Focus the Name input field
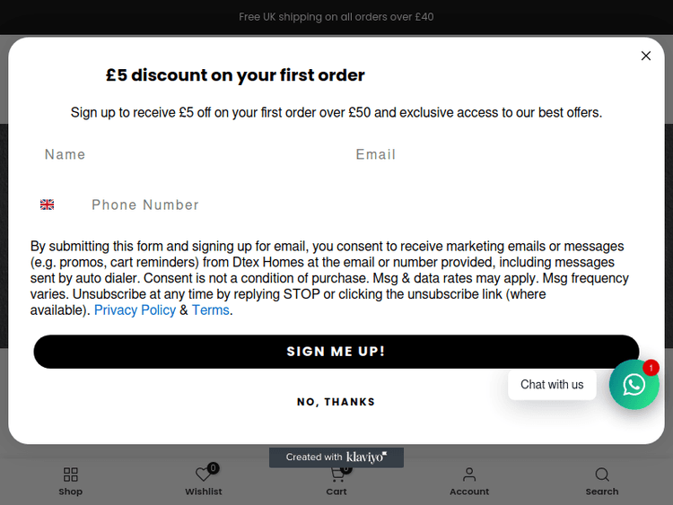The width and height of the screenshot is (673, 505). point(179,154)
